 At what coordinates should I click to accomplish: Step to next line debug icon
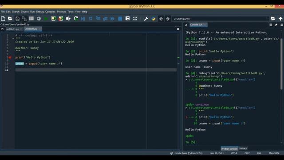[91, 18]
